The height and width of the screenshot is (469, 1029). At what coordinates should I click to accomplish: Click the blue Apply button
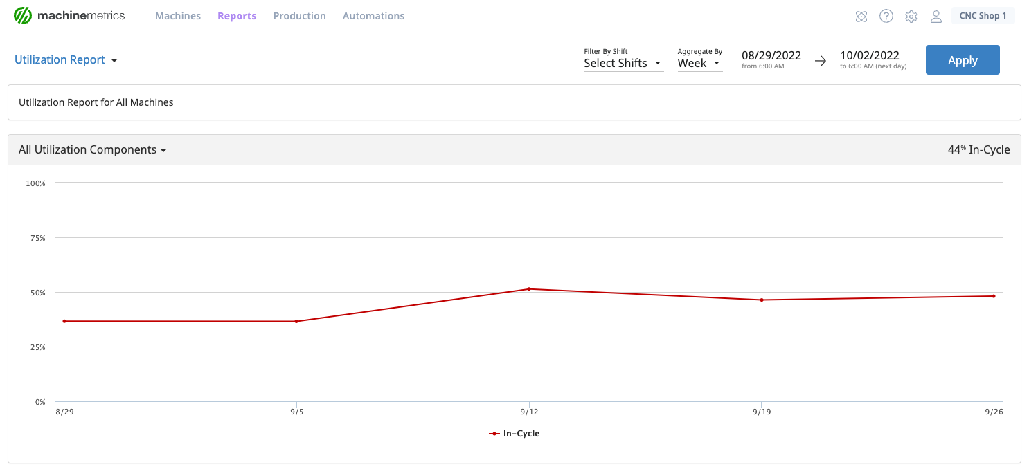click(962, 60)
